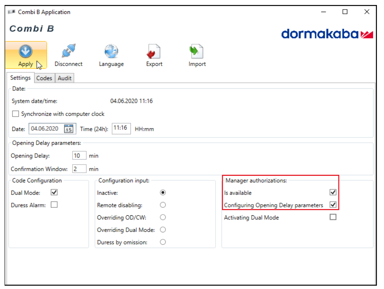Click the Time (24h) input field
The height and width of the screenshot is (289, 384).
point(121,128)
